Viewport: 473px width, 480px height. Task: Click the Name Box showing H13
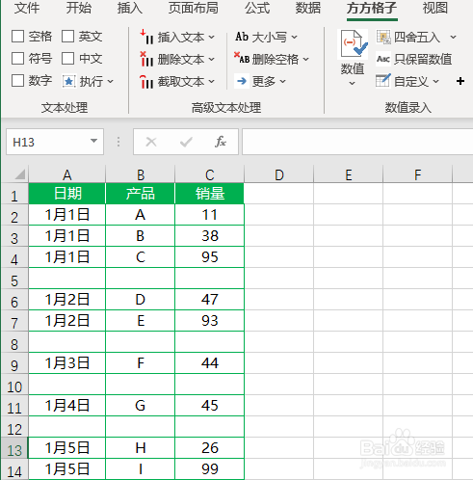coord(48,142)
